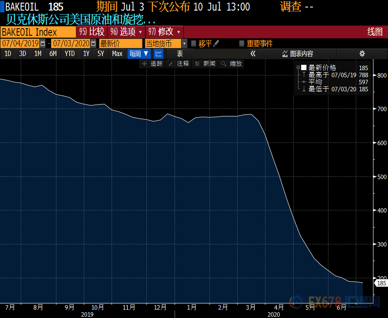Image resolution: width=388 pixels, height=318 pixels.
Task: Toggle the 重要事件 checkbox
Action: pos(242,43)
